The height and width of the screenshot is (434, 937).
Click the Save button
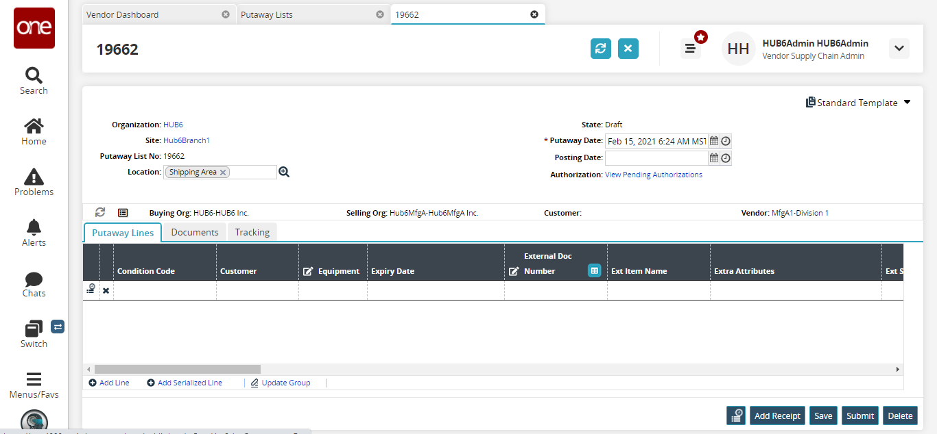coord(823,416)
